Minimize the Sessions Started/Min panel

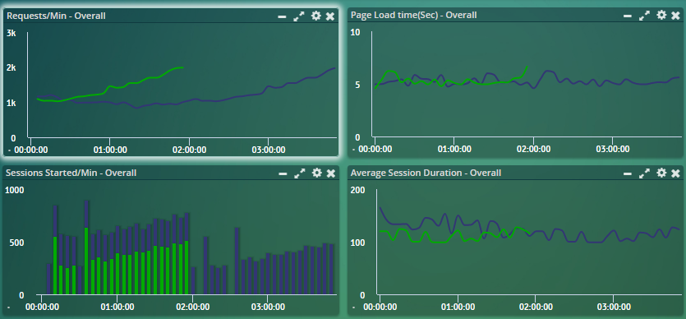pyautogui.click(x=283, y=173)
